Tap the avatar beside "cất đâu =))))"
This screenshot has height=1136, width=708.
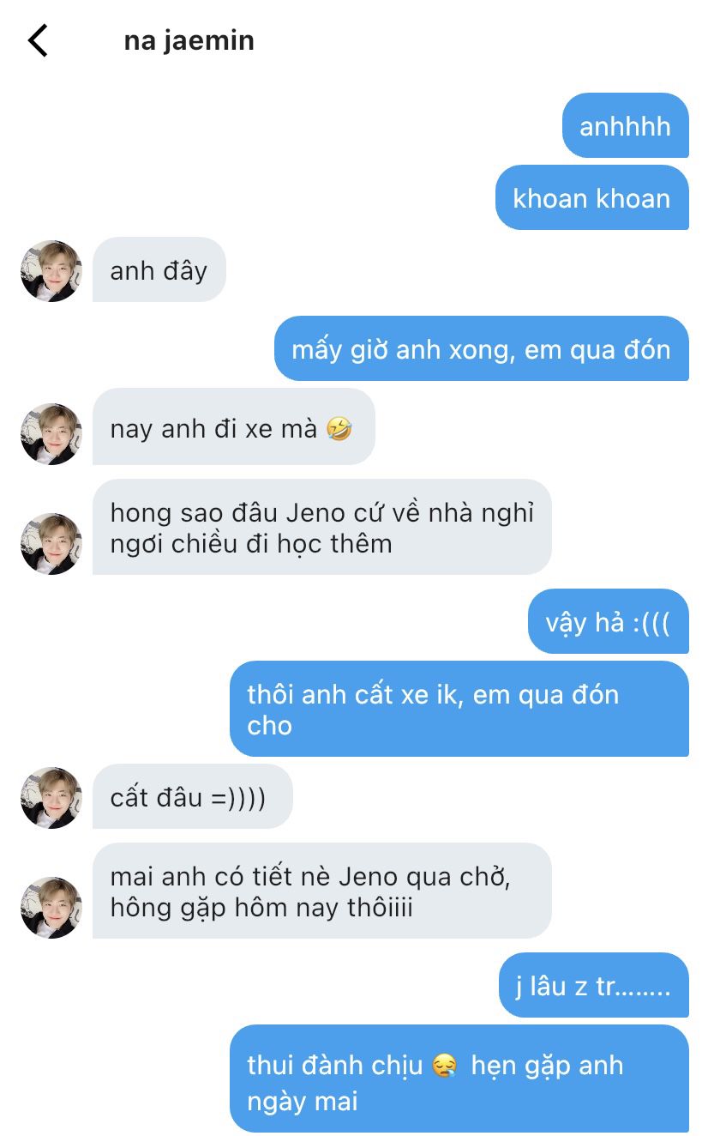(x=51, y=798)
